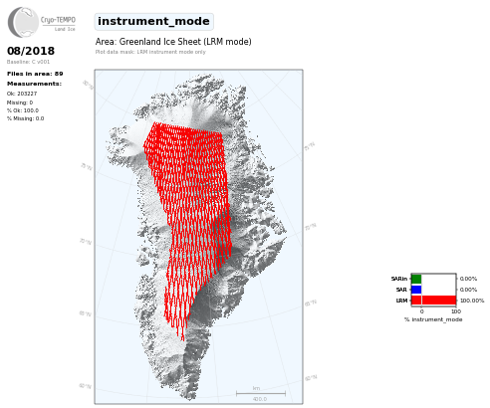Screen dimensions: 490x408
Task: Click the blue SAR bar
Action: tap(416, 290)
